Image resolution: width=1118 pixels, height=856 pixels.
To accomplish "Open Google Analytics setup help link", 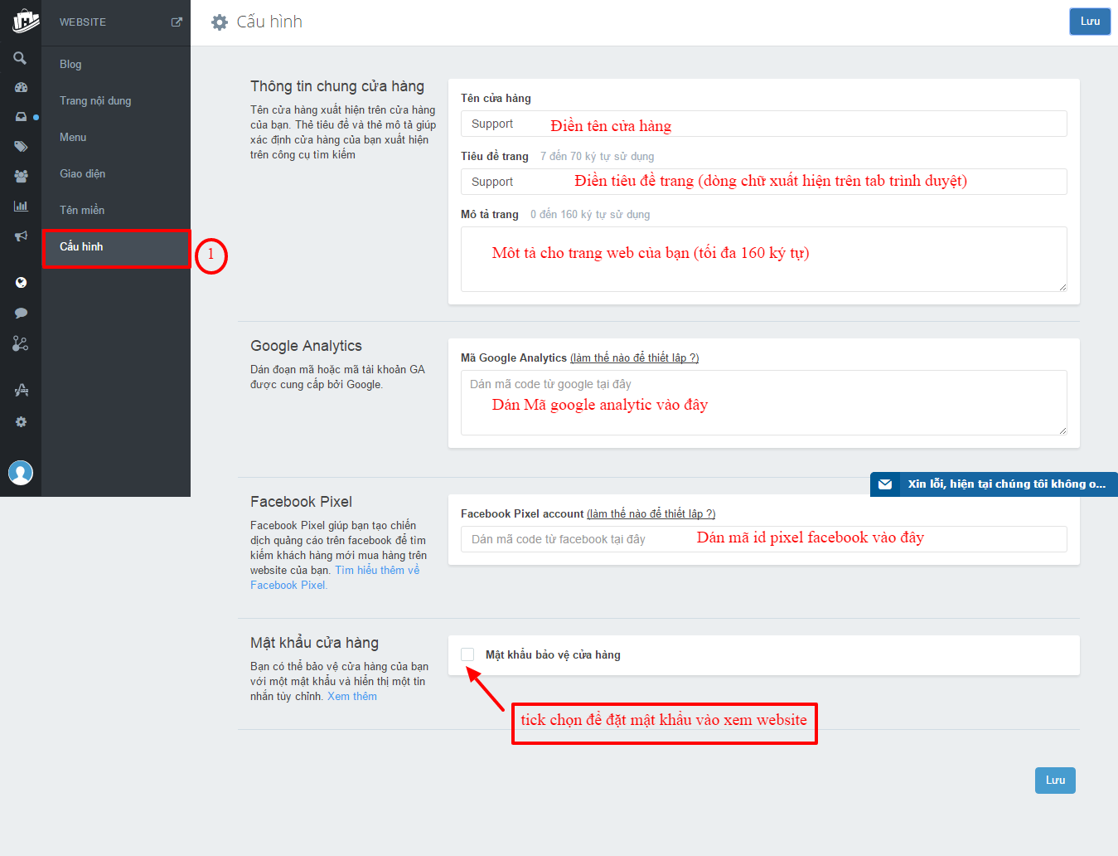I will click(x=634, y=358).
